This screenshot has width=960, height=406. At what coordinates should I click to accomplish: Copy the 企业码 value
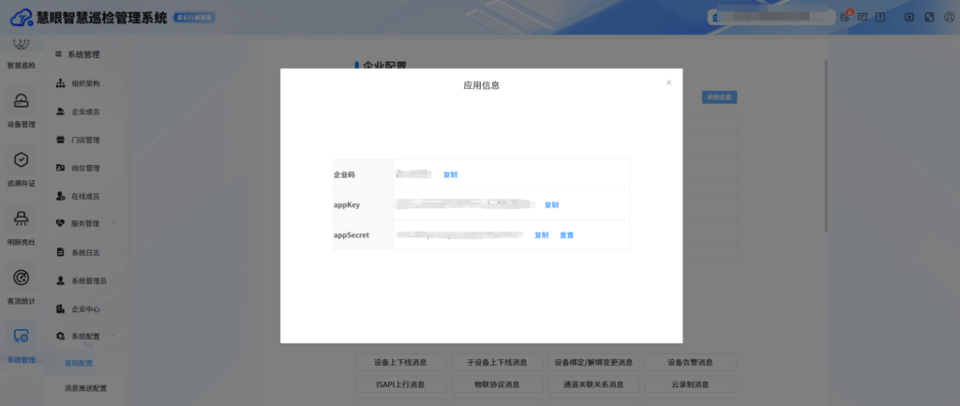pos(450,174)
